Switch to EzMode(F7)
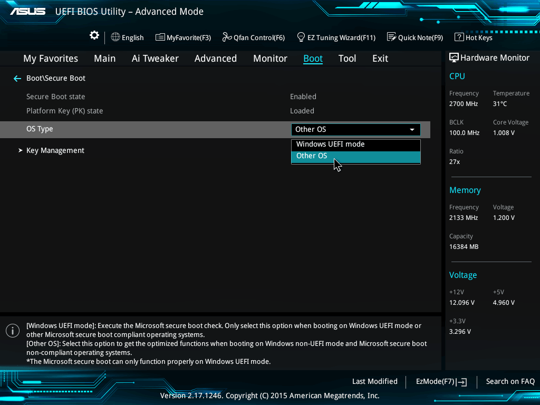540x405 pixels. [441, 382]
